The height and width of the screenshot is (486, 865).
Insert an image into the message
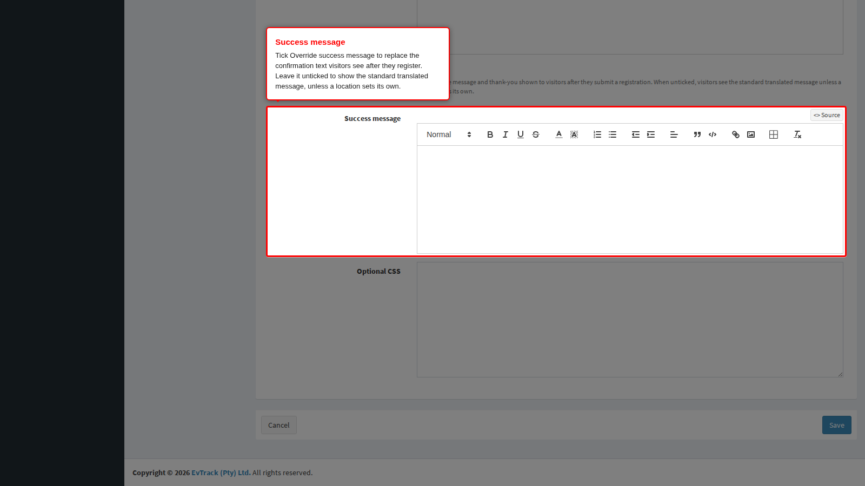coord(750,134)
